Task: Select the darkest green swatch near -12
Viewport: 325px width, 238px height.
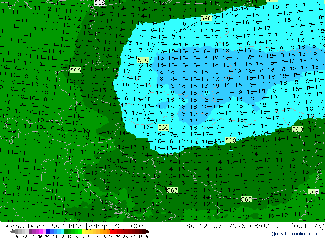Action: 66,232
